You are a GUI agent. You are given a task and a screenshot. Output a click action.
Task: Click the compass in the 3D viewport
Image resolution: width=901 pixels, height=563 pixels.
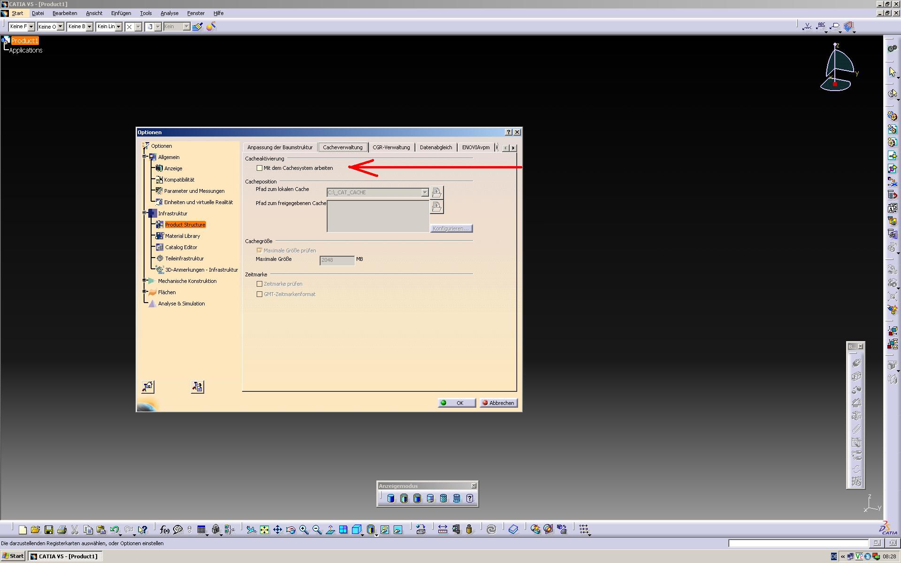[839, 68]
